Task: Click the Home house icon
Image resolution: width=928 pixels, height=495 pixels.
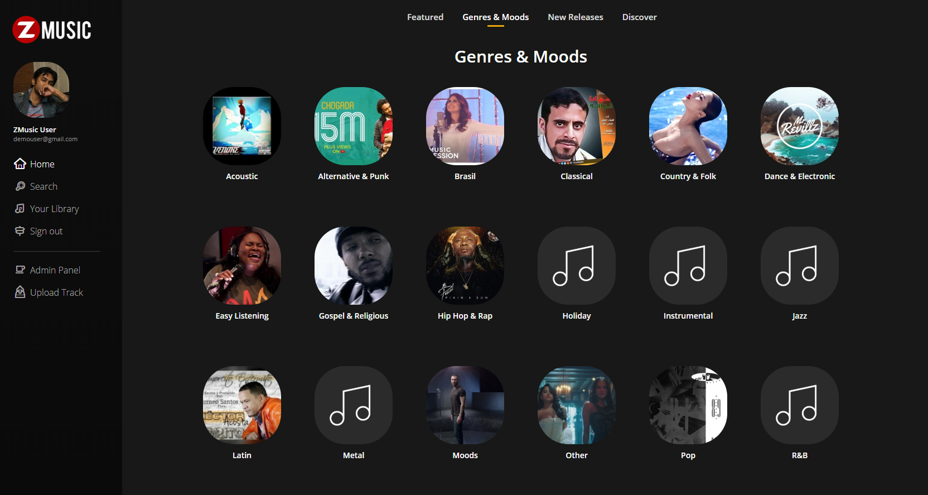Action: [20, 164]
